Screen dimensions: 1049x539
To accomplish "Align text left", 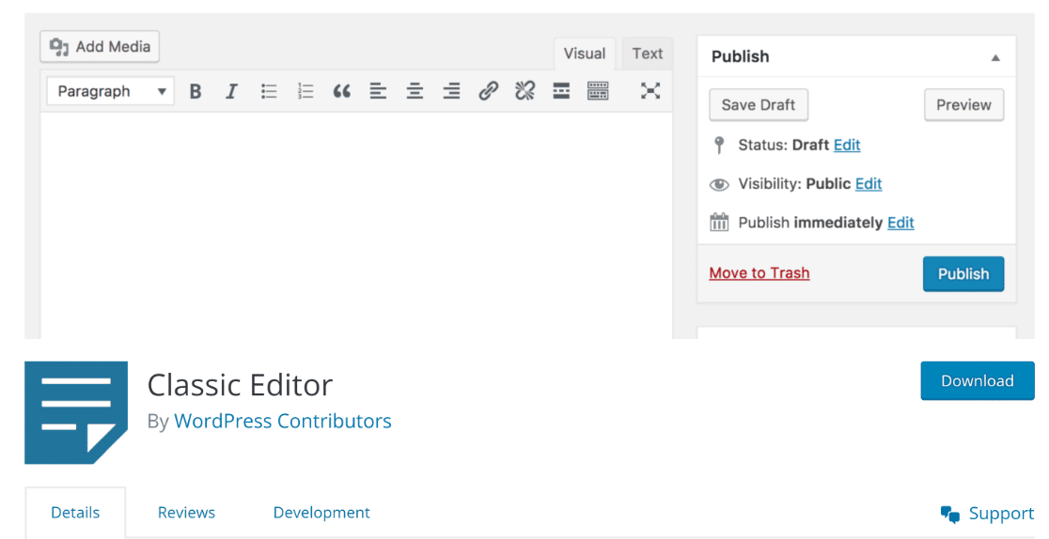I will pyautogui.click(x=378, y=91).
